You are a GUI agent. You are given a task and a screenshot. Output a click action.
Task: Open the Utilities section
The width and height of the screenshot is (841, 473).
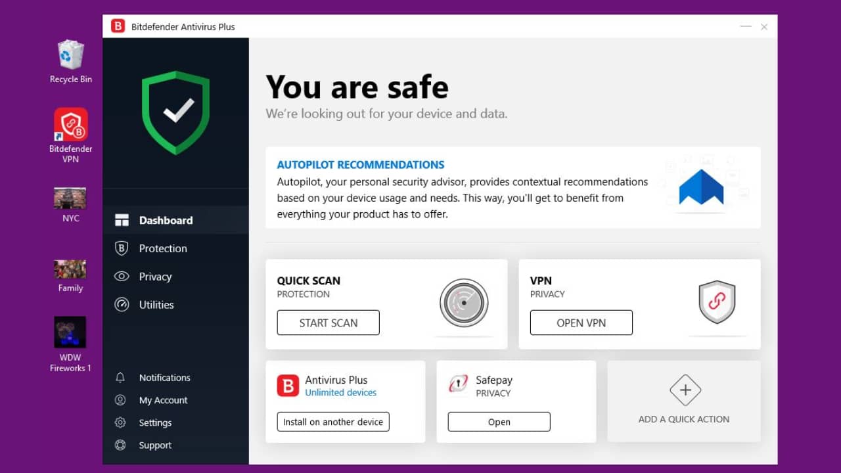point(175,305)
